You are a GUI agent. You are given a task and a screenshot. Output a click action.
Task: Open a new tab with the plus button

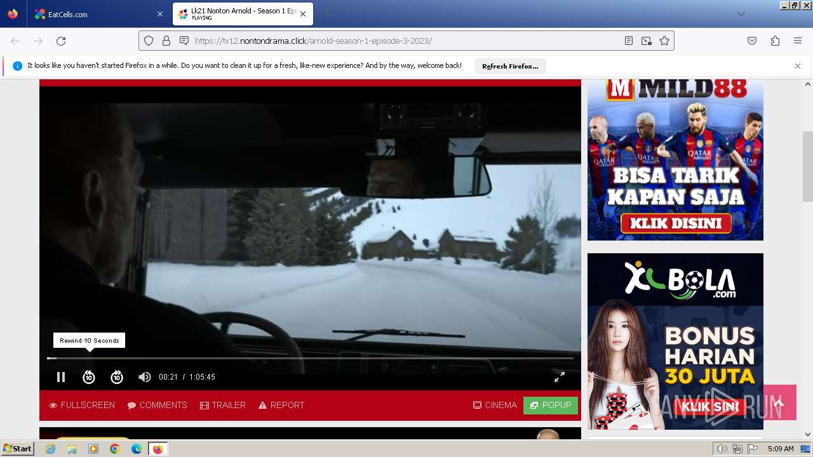[x=326, y=14]
